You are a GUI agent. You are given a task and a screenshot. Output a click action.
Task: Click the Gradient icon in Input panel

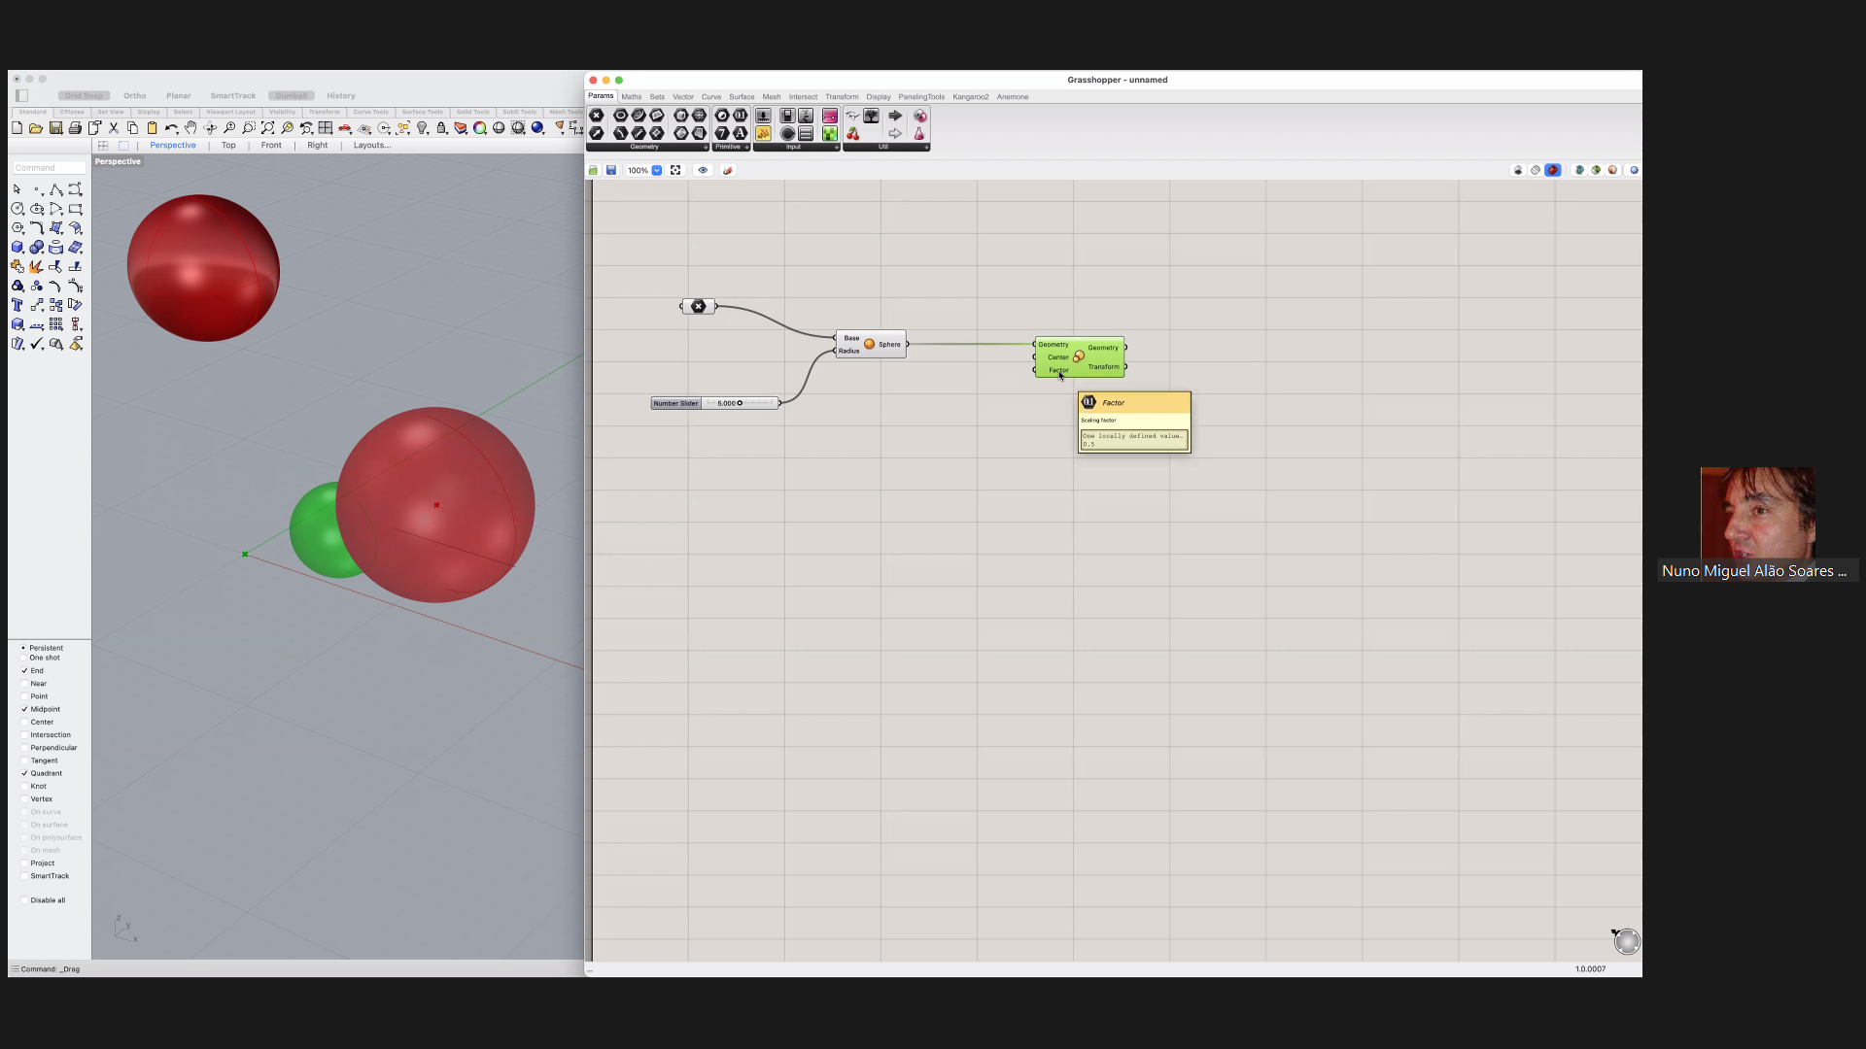pos(830,116)
